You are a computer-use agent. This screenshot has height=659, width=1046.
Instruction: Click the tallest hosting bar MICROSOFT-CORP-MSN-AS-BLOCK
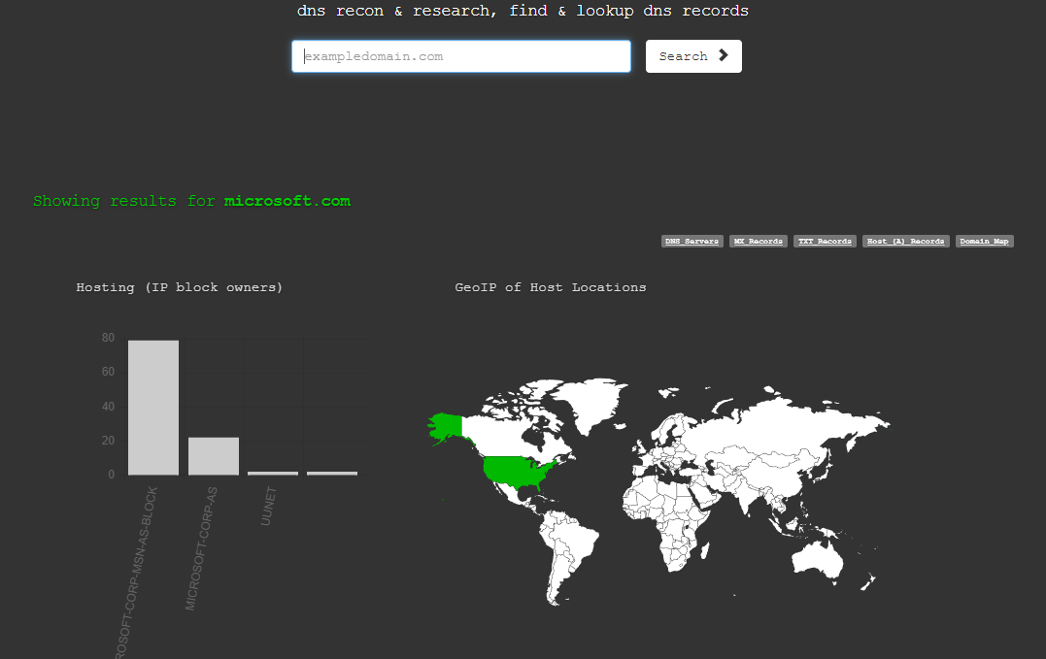pyautogui.click(x=153, y=408)
